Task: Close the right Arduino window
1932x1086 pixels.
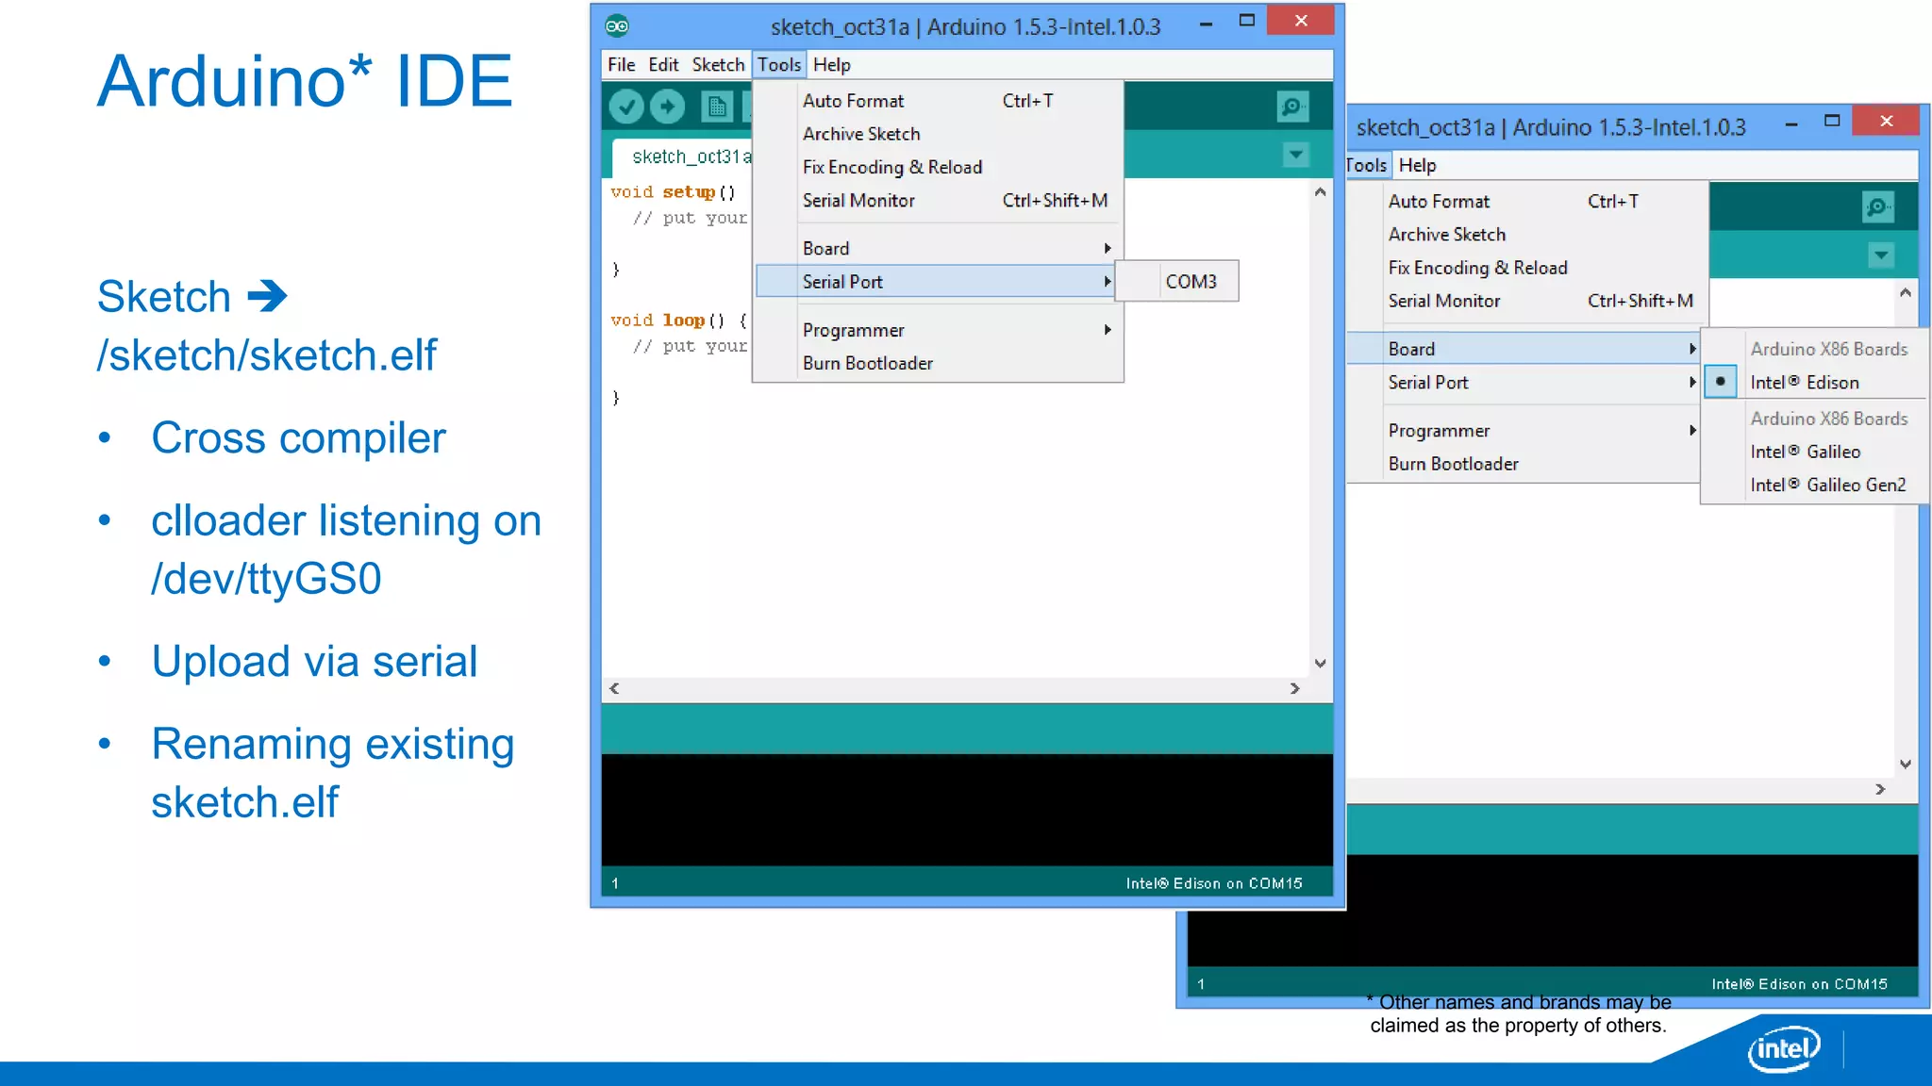Action: point(1887,121)
